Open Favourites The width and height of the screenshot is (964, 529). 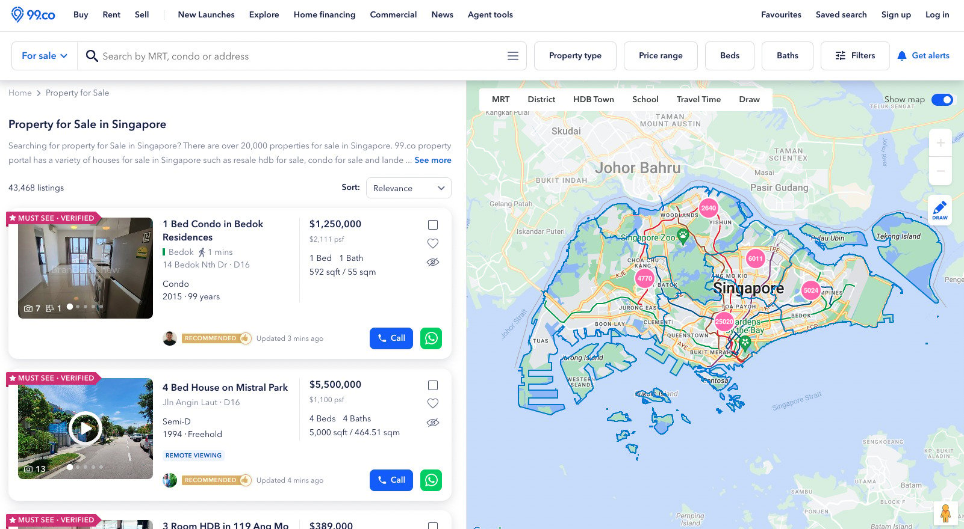[781, 14]
